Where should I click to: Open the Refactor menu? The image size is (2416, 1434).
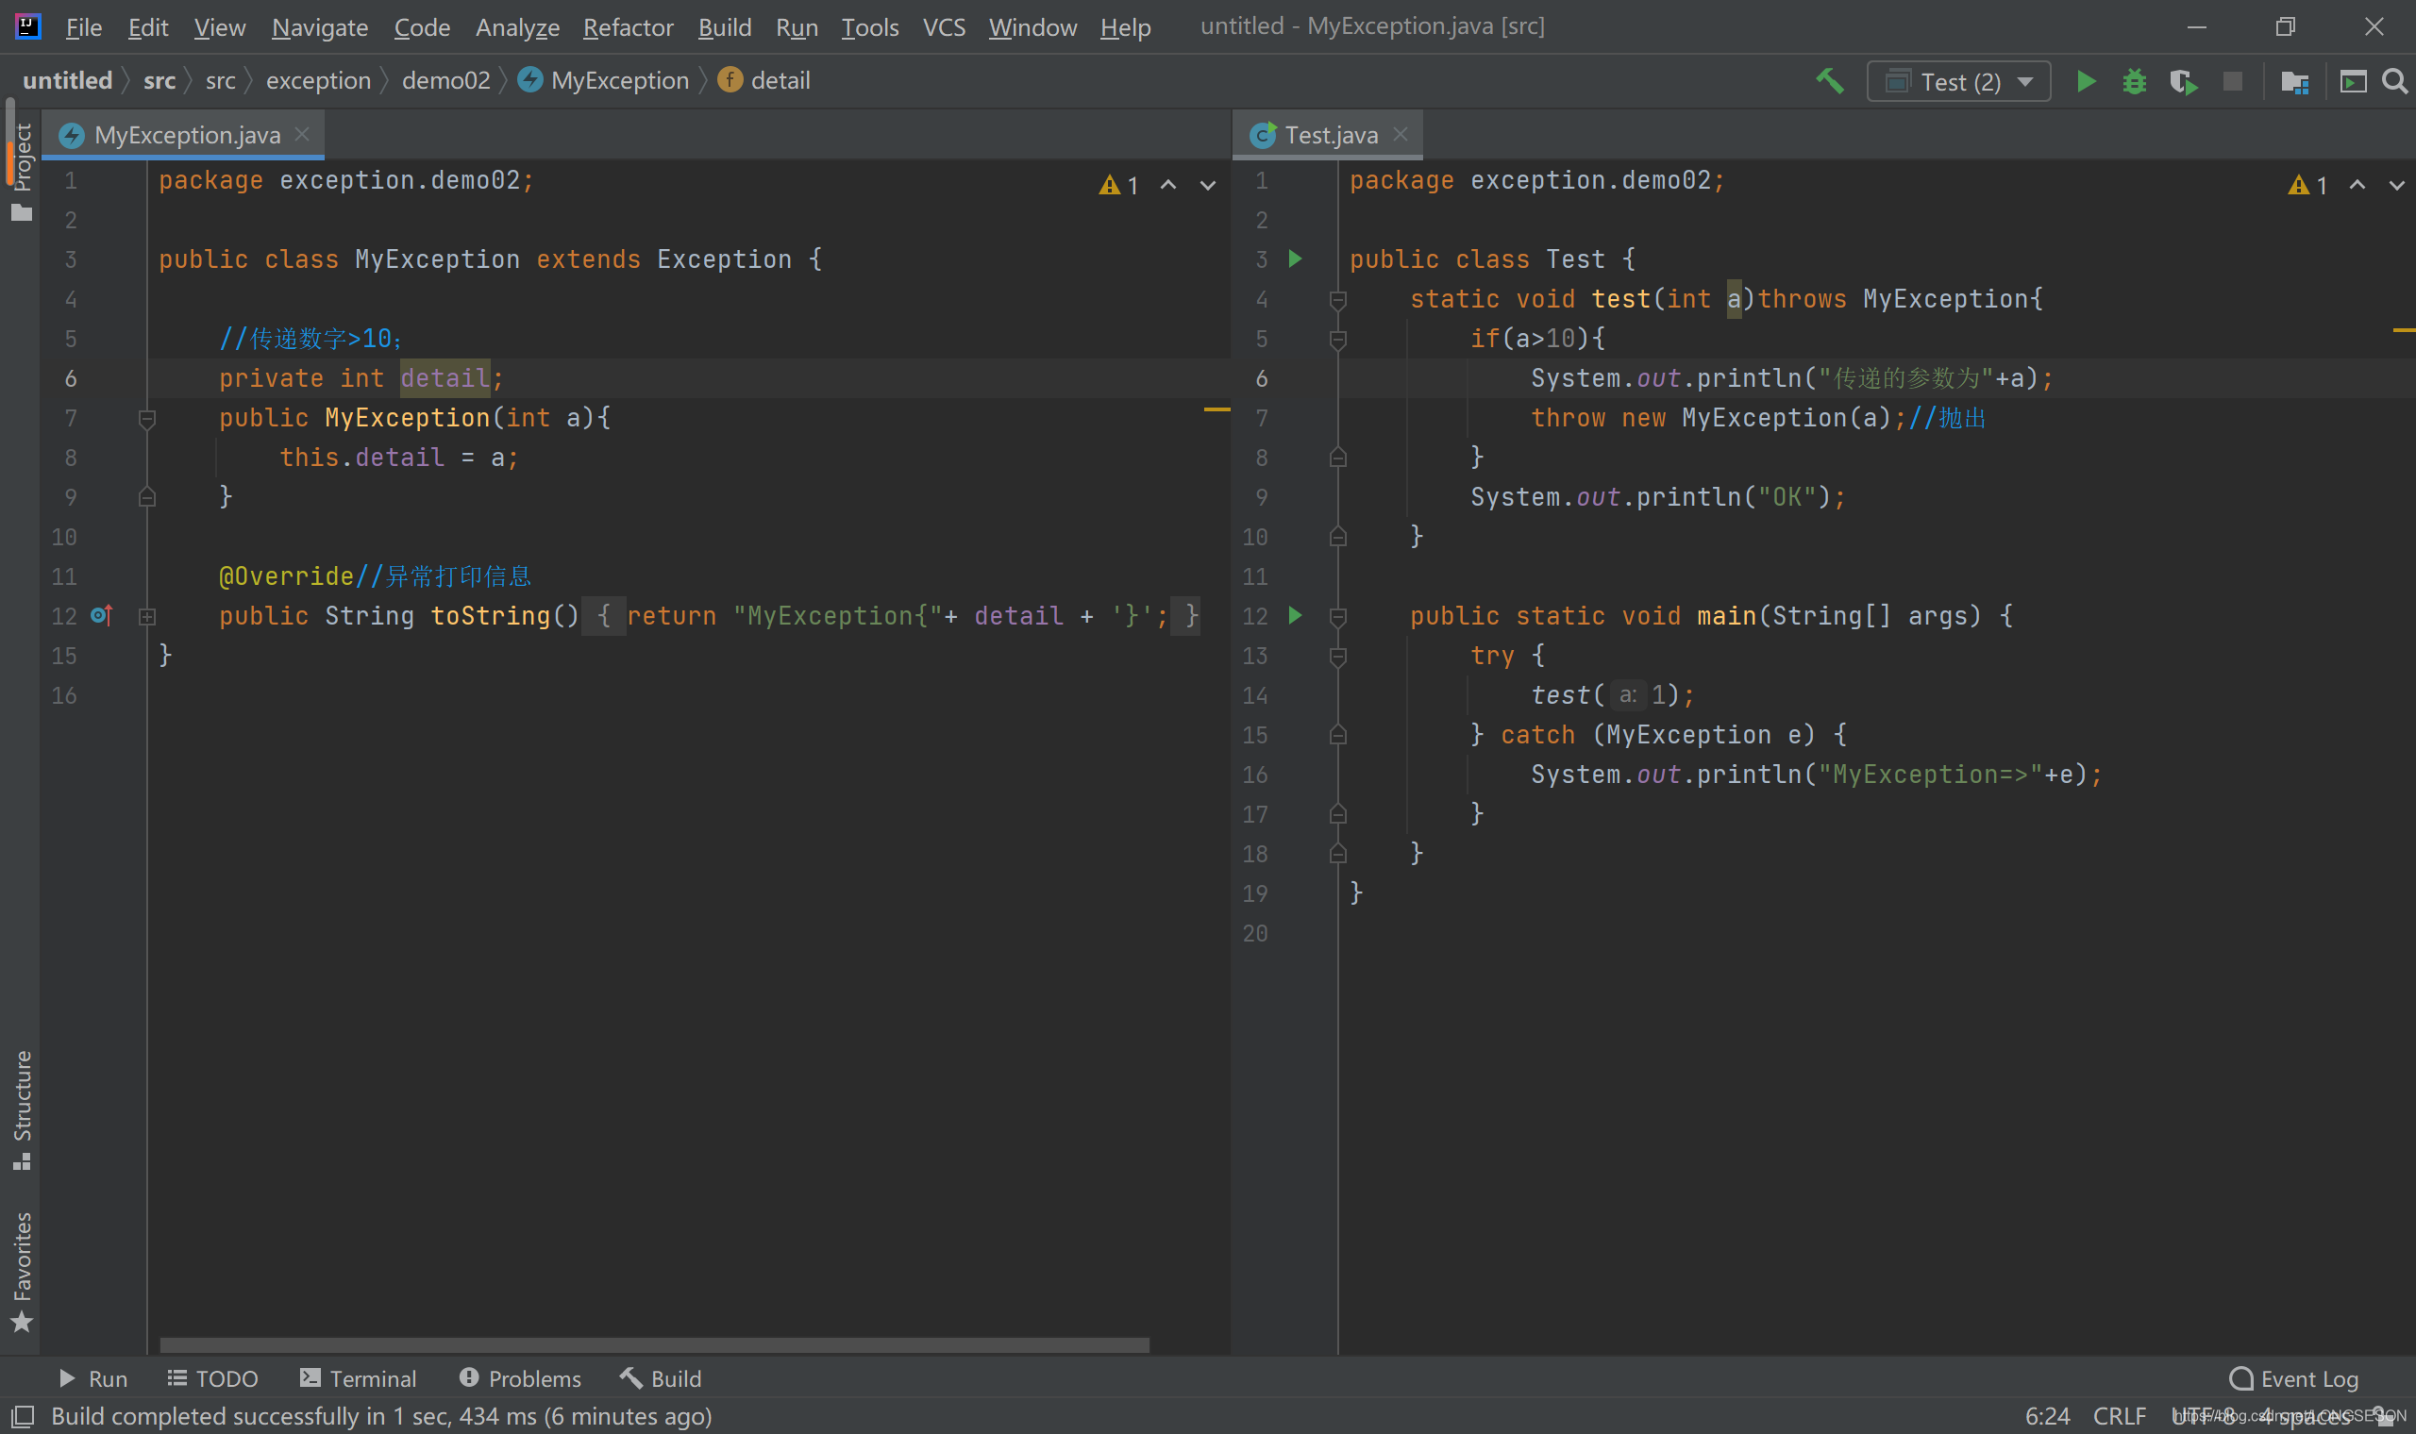(x=629, y=27)
